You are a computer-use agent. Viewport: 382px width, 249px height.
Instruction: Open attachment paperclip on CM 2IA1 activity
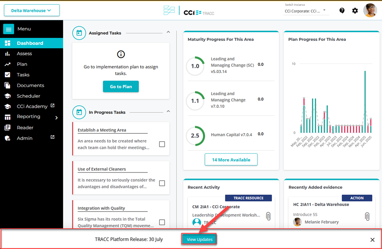[268, 216]
